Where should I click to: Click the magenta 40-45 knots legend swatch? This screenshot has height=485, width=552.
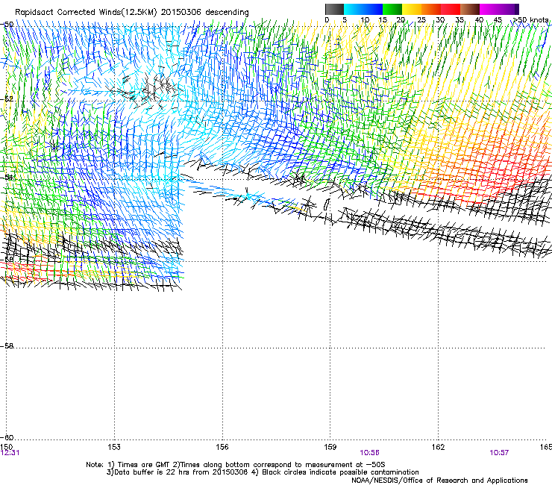tap(489, 9)
